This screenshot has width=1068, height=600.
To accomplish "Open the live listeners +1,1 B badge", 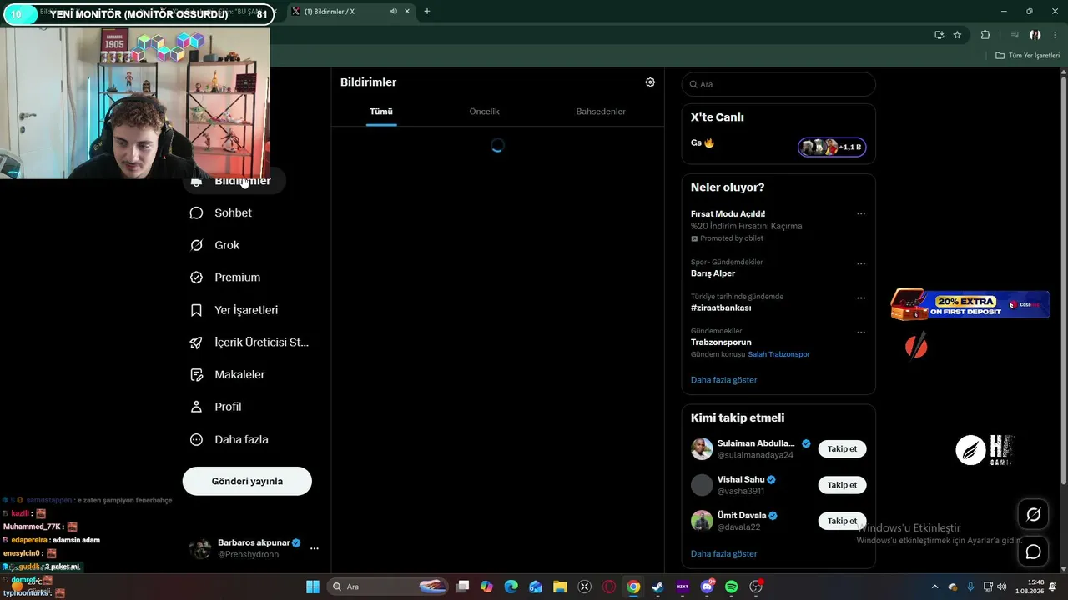I will (832, 147).
